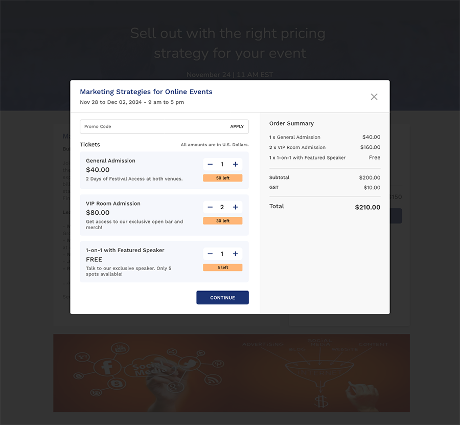Click the 50 left availability badge

click(222, 178)
